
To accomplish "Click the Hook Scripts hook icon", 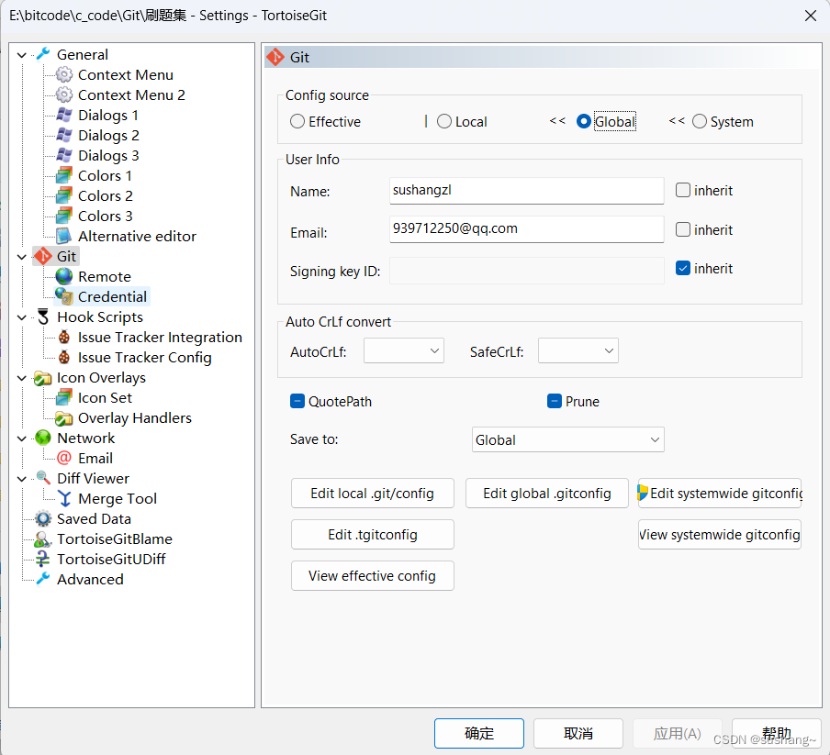I will pyautogui.click(x=42, y=316).
